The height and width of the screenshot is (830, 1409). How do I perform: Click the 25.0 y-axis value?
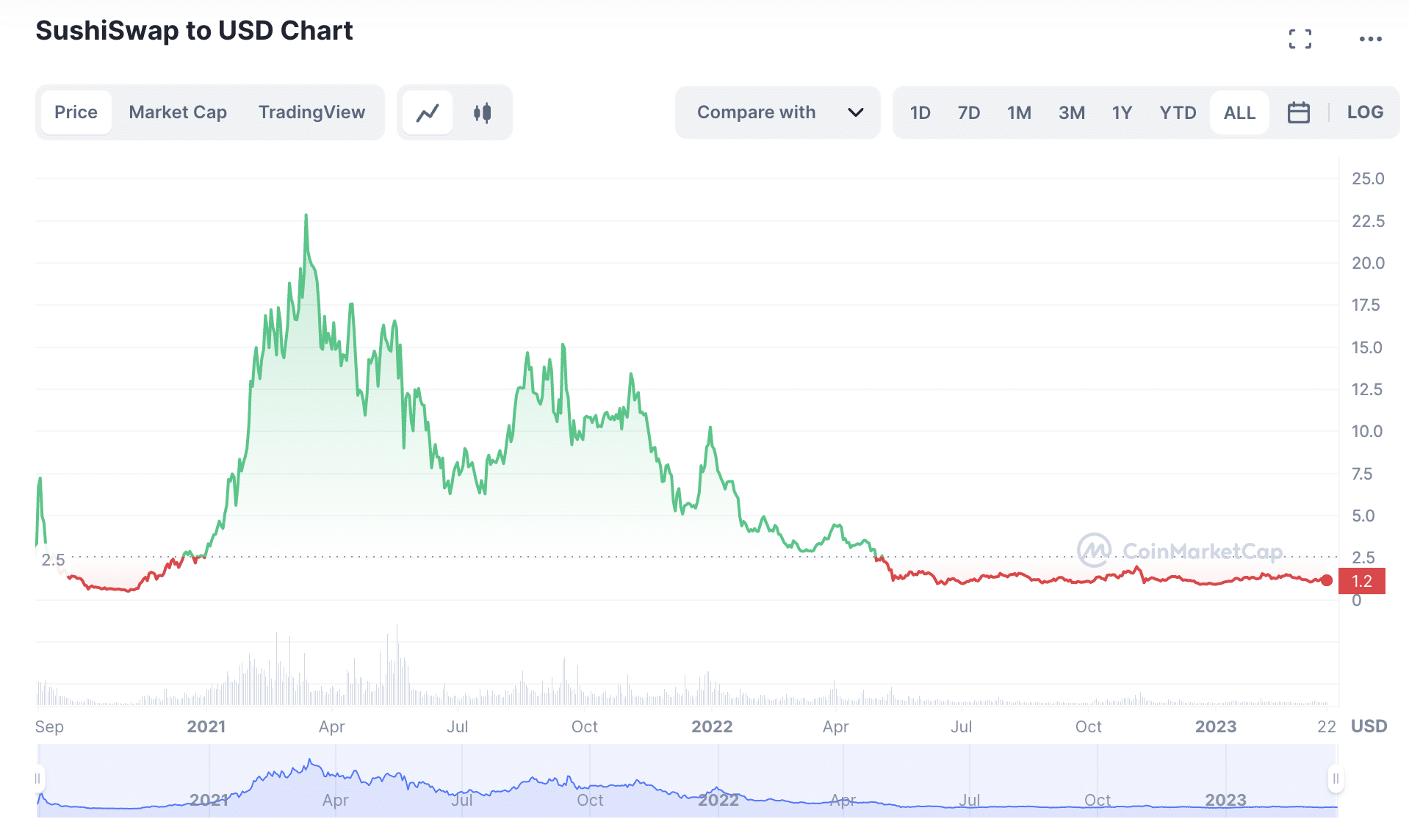click(1368, 178)
